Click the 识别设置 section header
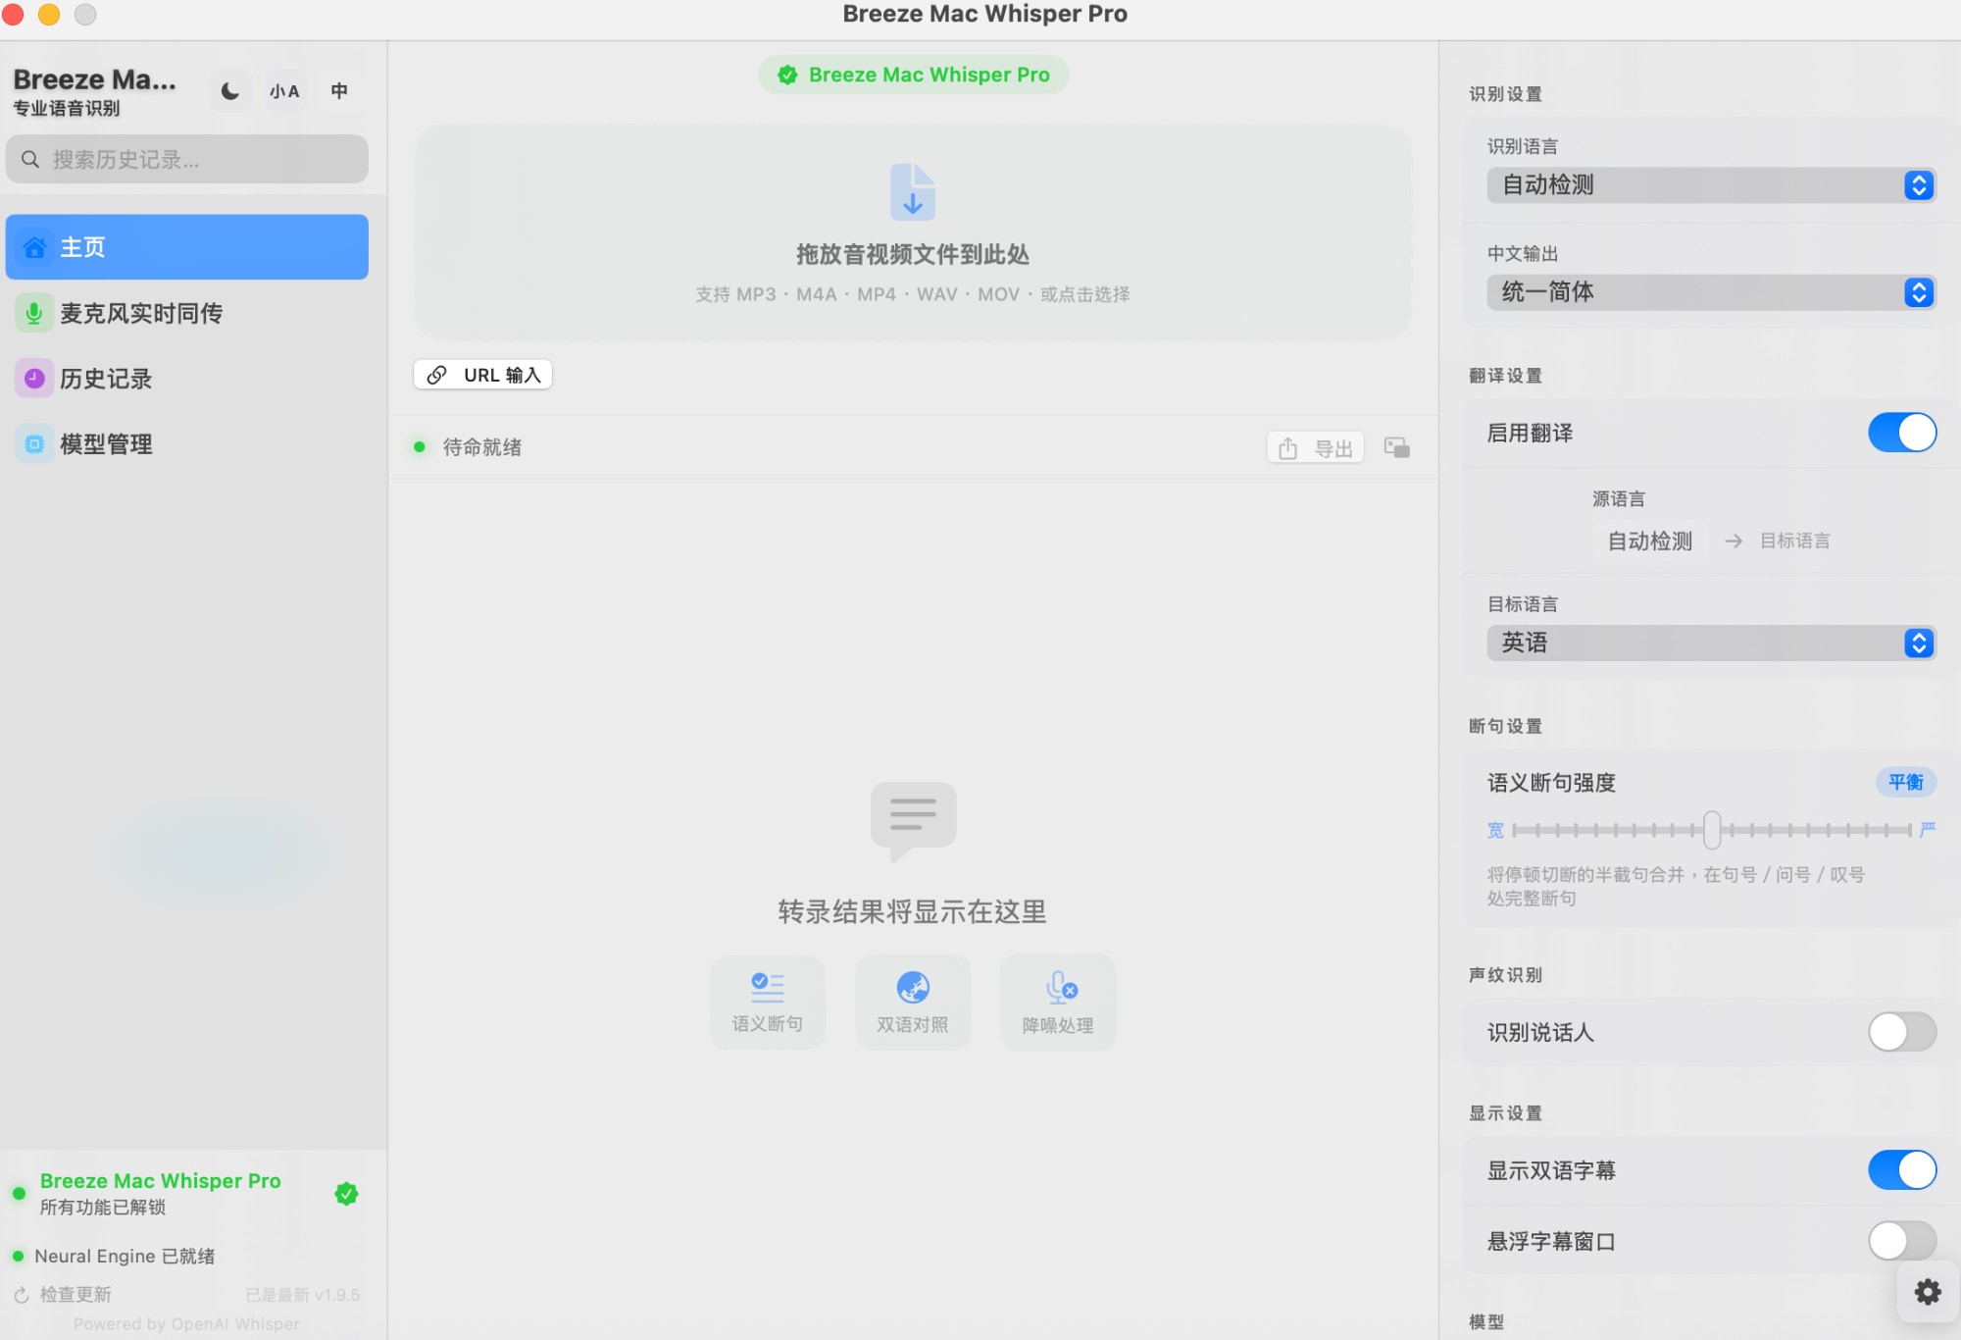The width and height of the screenshot is (1961, 1340). (1506, 94)
